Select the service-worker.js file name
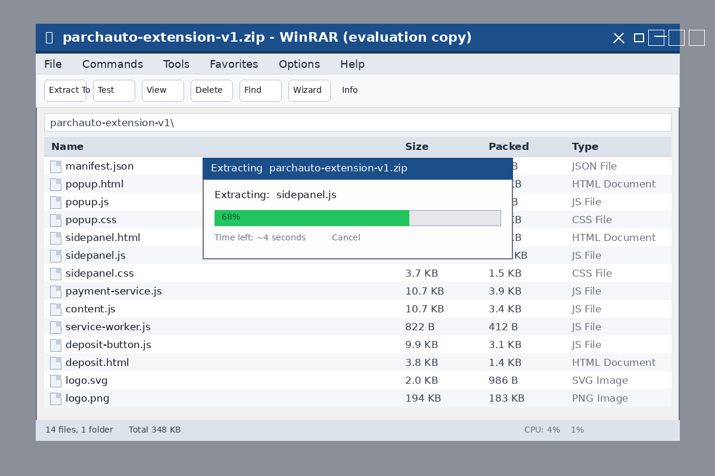Image resolution: width=715 pixels, height=476 pixels. (108, 327)
